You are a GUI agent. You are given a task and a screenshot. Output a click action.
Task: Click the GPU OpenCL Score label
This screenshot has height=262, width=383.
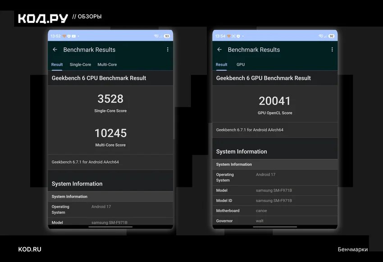(275, 113)
